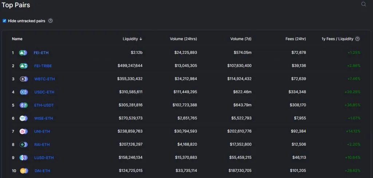This screenshot has width=373, height=178.
Task: Open the FEI-ETH pair link
Action: [41, 53]
